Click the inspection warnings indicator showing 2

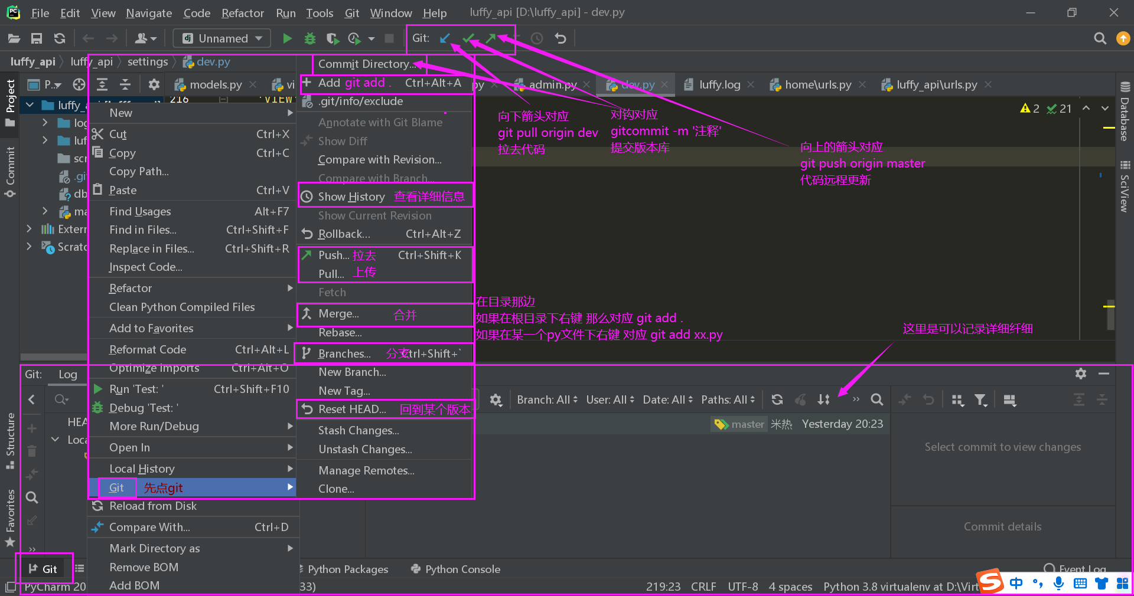point(1030,109)
